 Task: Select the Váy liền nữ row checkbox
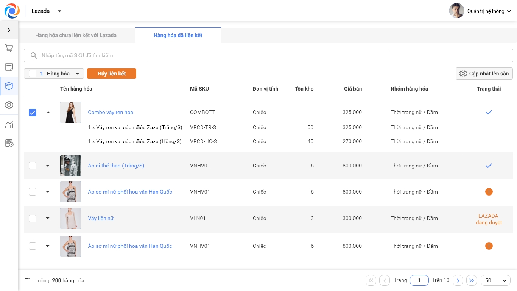point(33,218)
